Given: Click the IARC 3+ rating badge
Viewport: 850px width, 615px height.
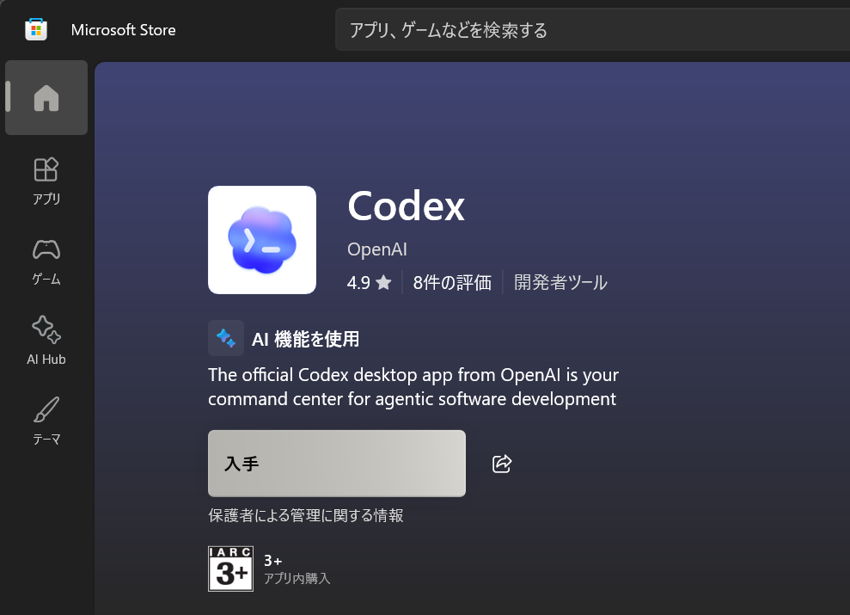Looking at the screenshot, I should point(231,569).
